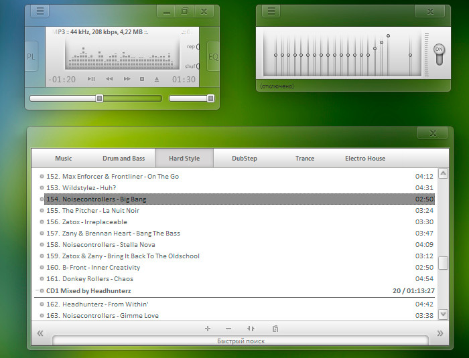
Task: Click the highest raised equalizer band slider
Action: coord(388,36)
